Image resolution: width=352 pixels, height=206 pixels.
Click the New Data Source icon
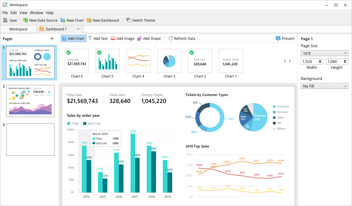[26, 20]
